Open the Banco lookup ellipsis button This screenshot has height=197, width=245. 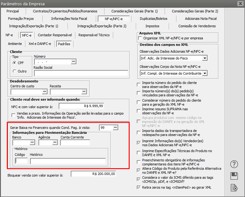tap(32, 142)
